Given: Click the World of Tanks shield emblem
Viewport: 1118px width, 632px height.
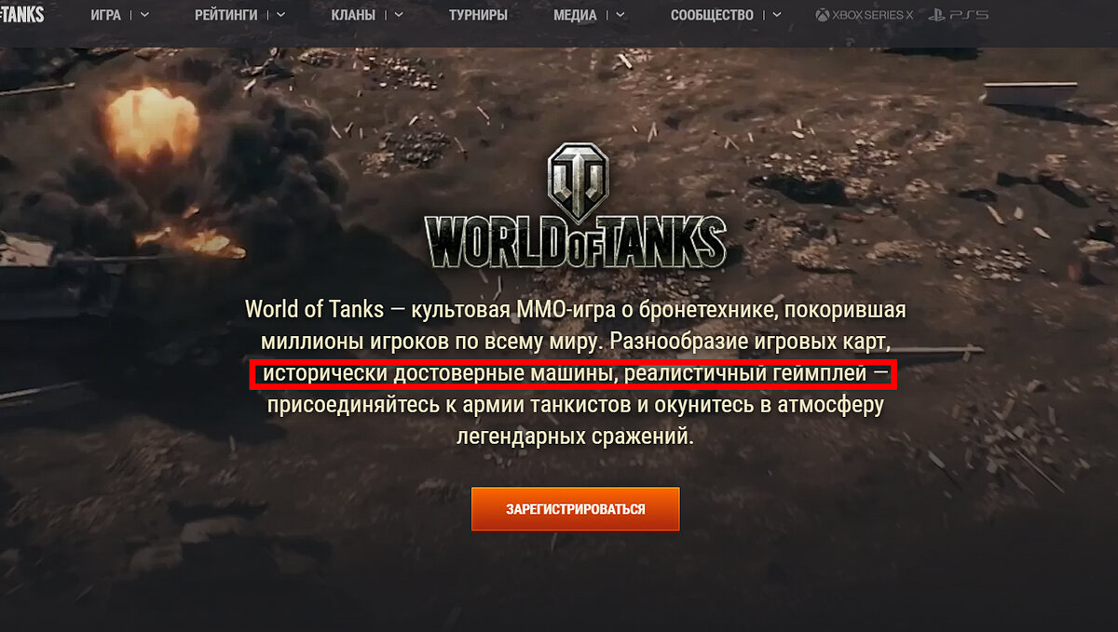Looking at the screenshot, I should pos(578,179).
